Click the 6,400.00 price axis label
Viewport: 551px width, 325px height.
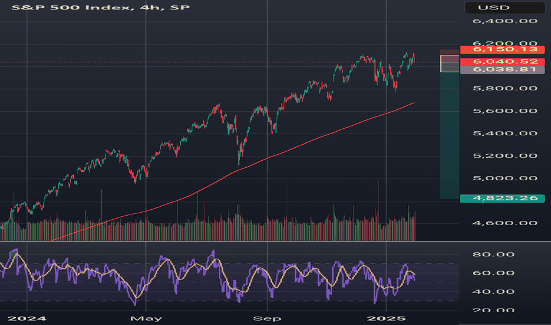pyautogui.click(x=505, y=21)
